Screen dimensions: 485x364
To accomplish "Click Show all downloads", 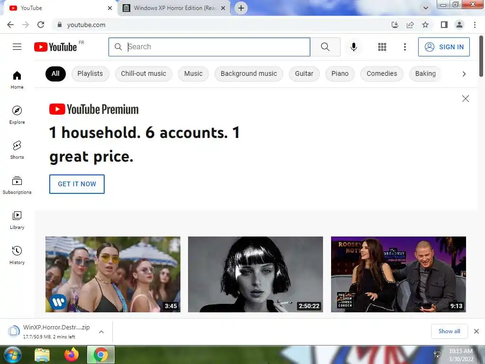I will click(x=449, y=331).
